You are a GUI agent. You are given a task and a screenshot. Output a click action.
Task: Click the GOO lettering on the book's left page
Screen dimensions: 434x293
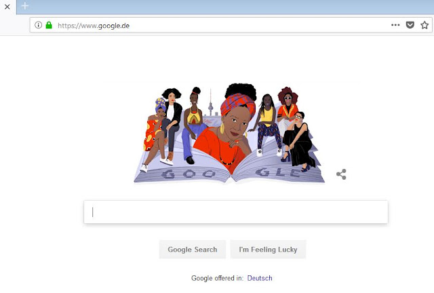click(189, 174)
